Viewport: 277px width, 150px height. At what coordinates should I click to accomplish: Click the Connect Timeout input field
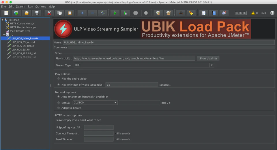pos(99,133)
